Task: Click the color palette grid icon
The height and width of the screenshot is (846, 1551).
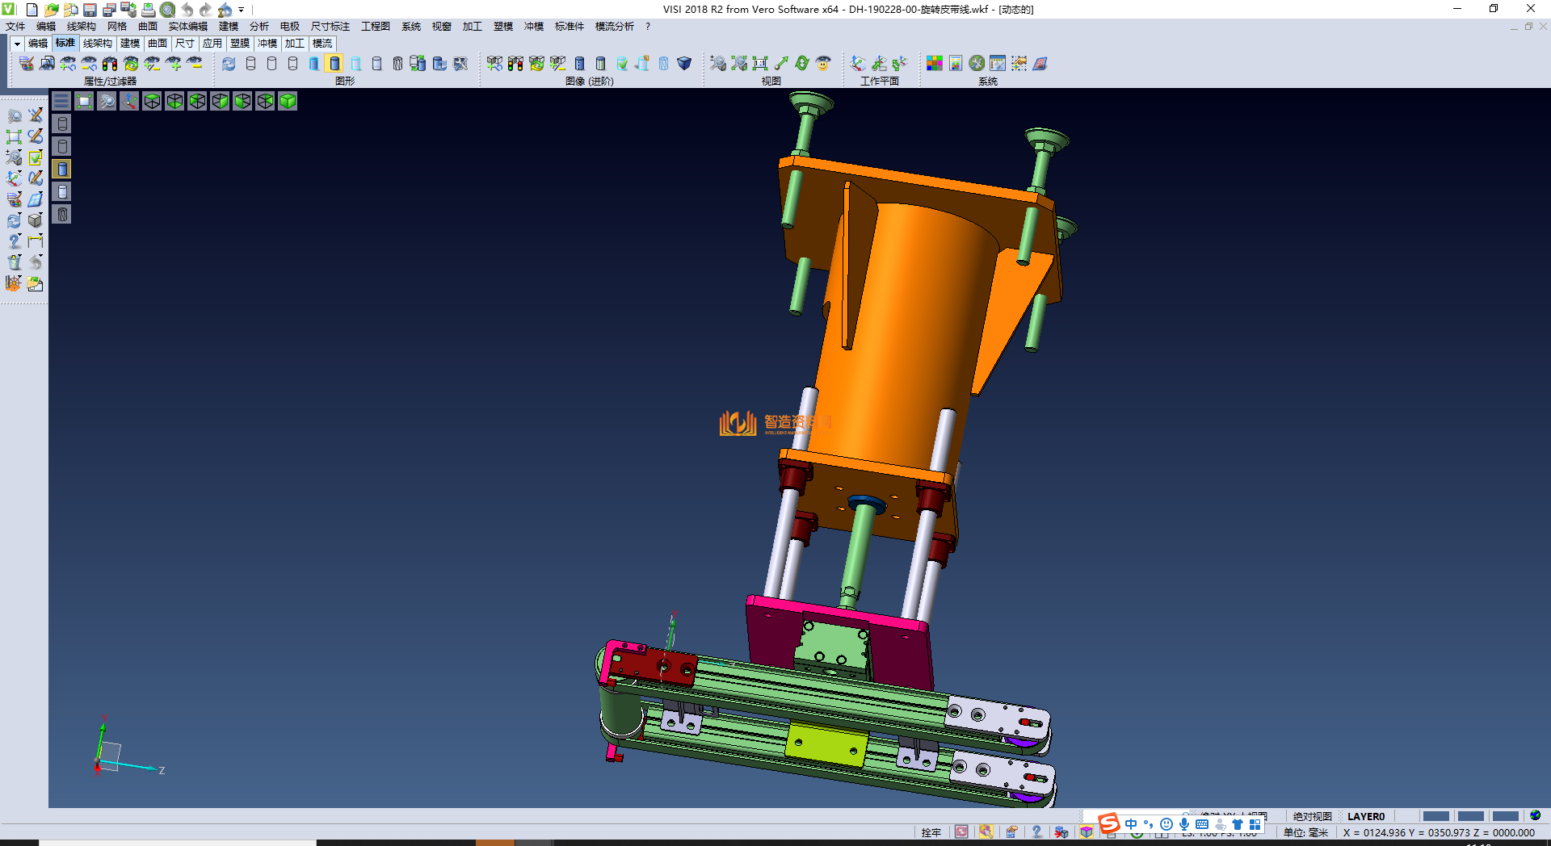Action: pyautogui.click(x=935, y=64)
